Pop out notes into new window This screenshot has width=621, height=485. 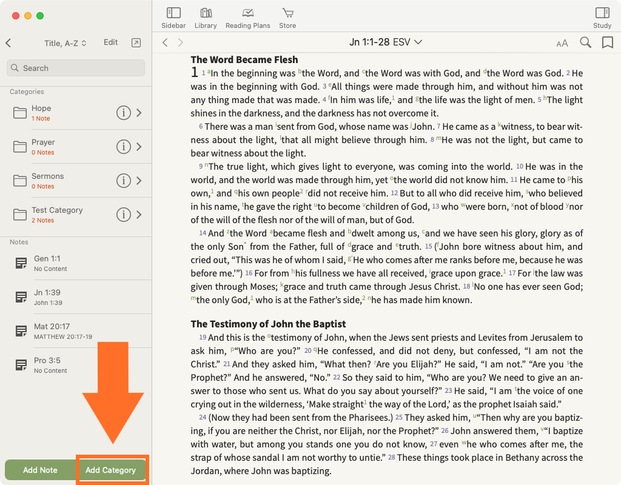(136, 42)
